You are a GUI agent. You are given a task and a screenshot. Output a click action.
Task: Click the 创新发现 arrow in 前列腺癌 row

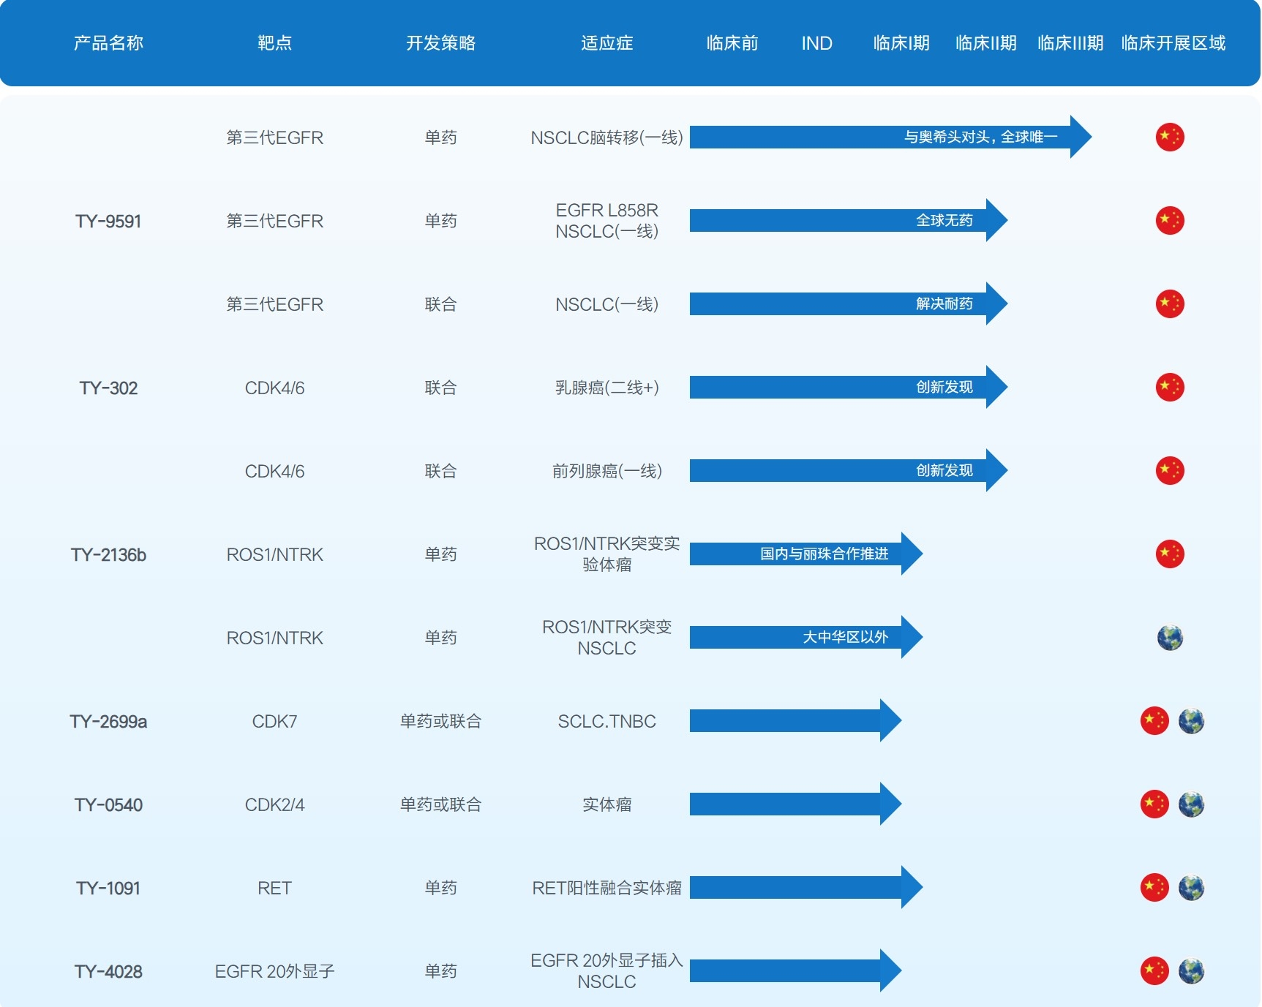click(x=849, y=470)
